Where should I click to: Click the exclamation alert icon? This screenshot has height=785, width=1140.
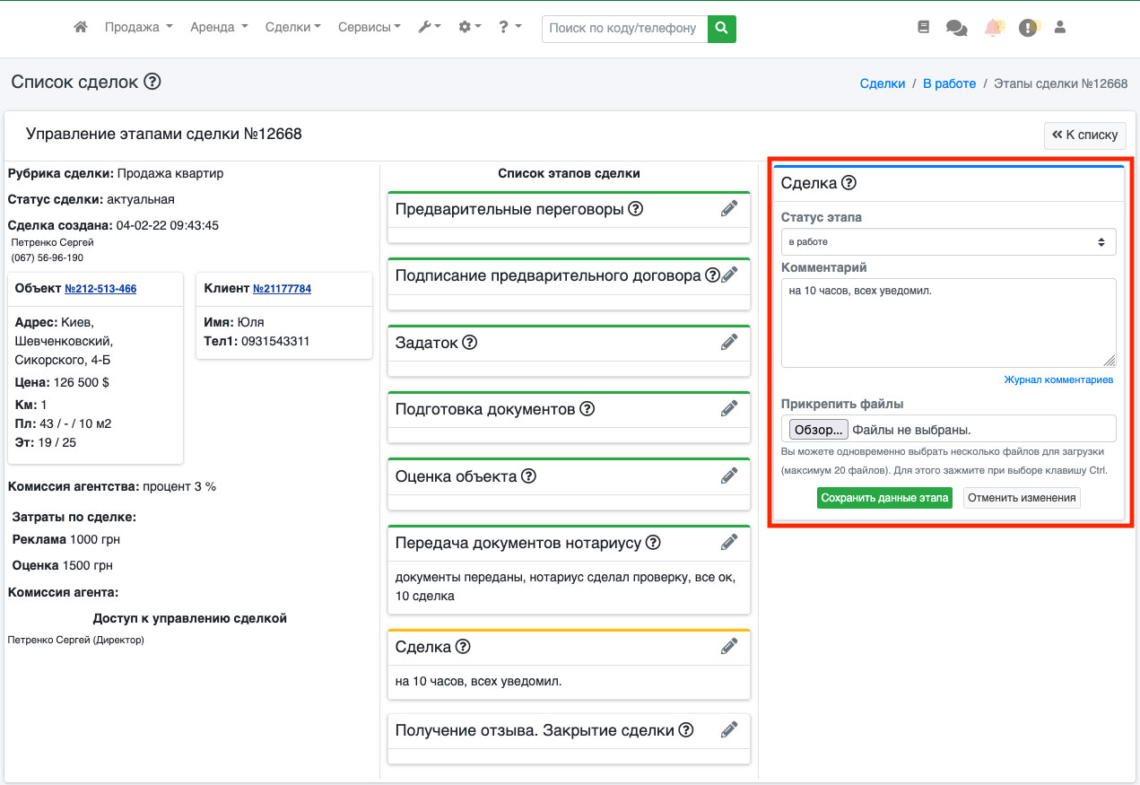(1028, 28)
